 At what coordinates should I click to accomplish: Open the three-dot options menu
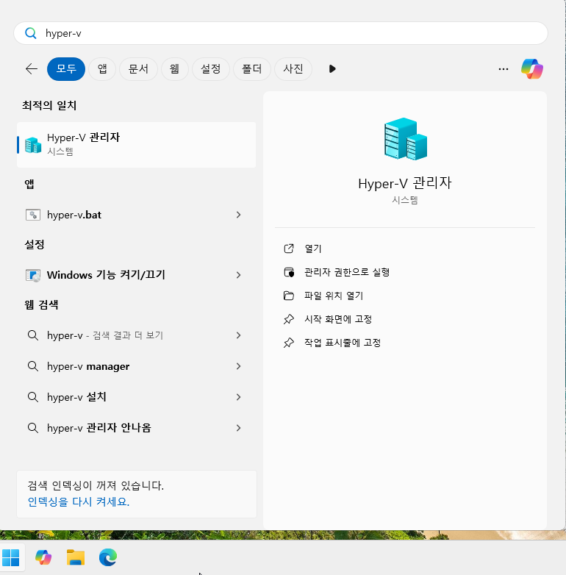point(504,69)
